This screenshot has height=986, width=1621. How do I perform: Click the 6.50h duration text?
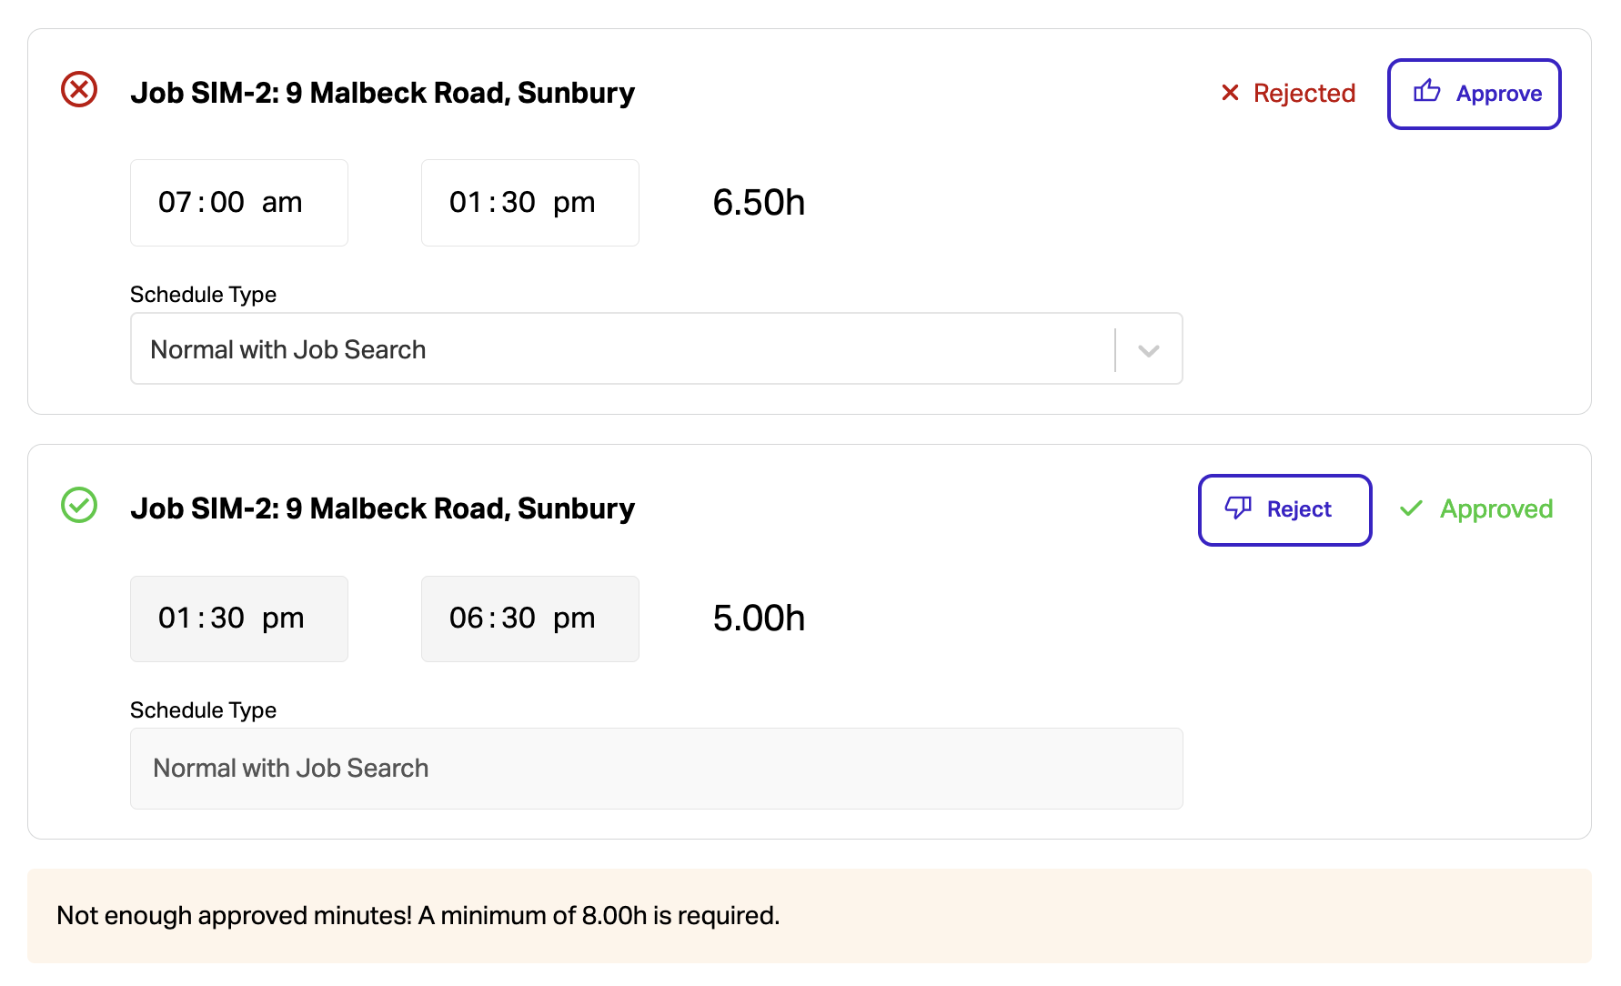tap(758, 202)
